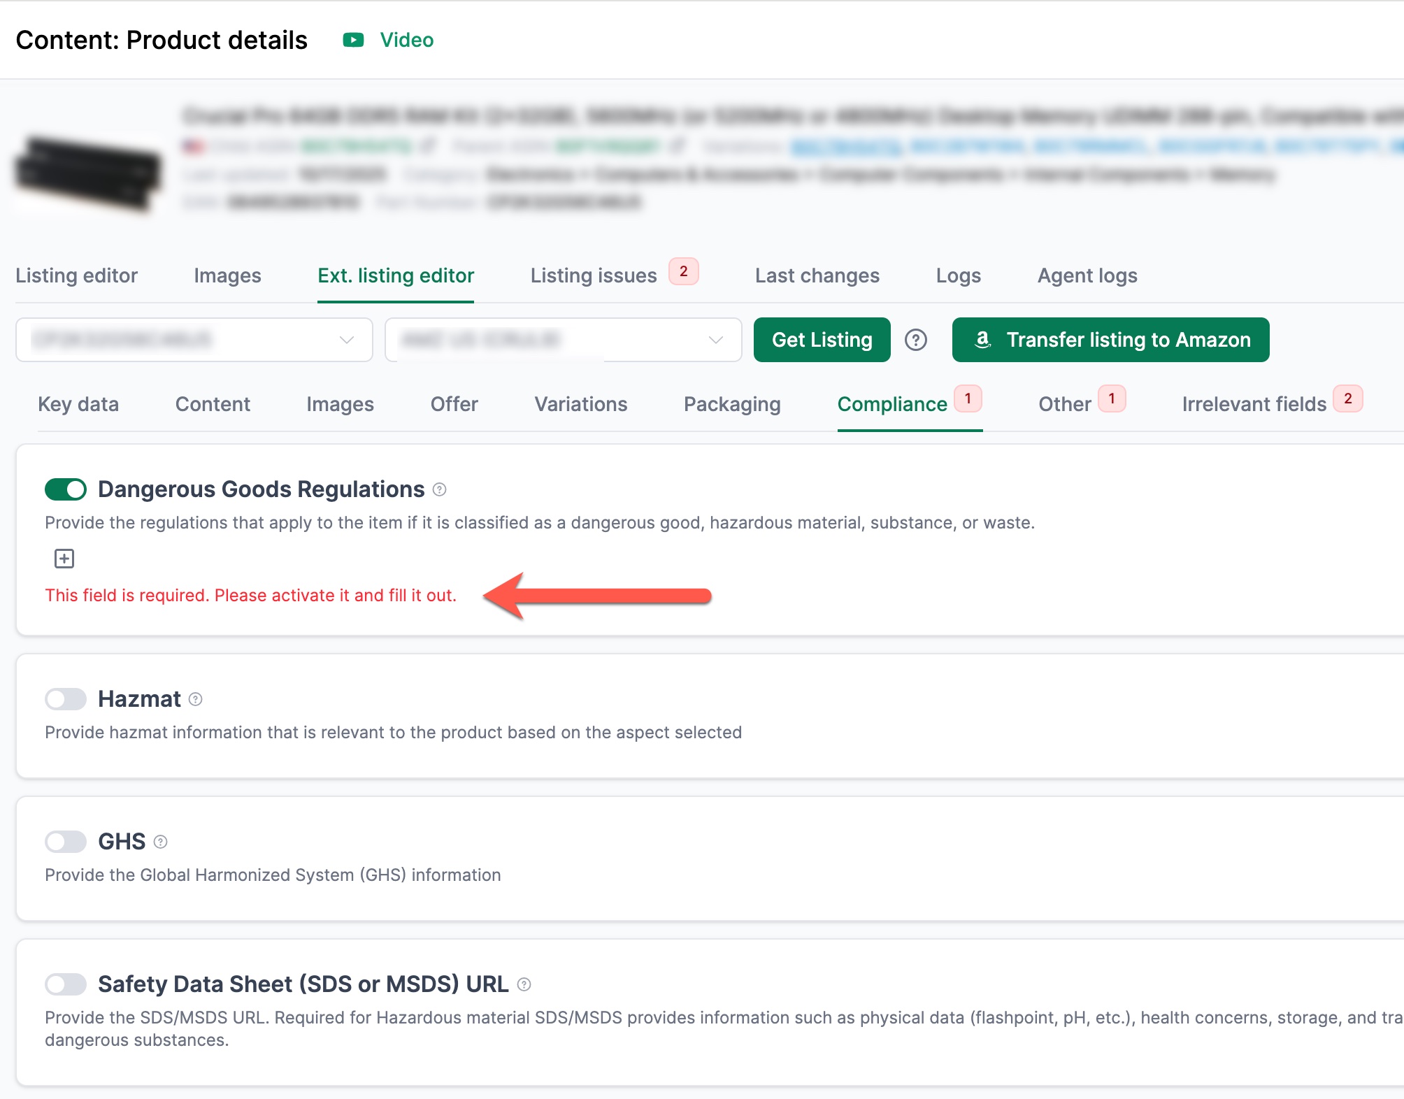Open the Packaging sub-tab
1404x1099 pixels.
pyautogui.click(x=732, y=404)
